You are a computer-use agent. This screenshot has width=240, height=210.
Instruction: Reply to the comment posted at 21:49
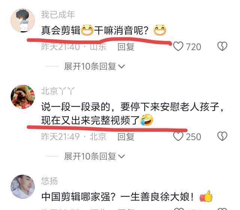[126, 137]
